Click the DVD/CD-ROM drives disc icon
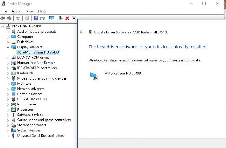226x148 pixels. click(x=14, y=57)
